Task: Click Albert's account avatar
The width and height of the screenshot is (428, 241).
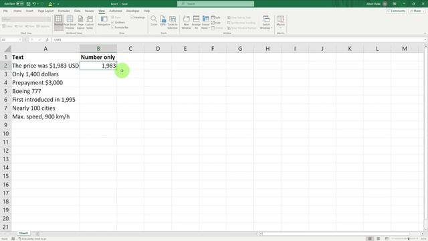Action: pyautogui.click(x=385, y=4)
